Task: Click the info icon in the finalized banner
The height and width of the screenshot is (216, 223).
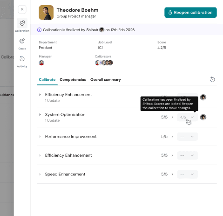Action: (39, 30)
